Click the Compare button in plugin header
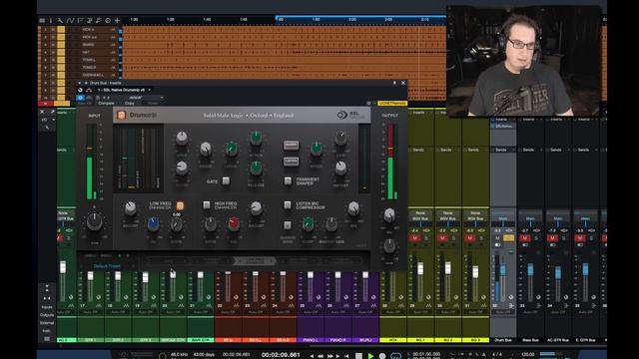The image size is (639, 359). (x=106, y=104)
